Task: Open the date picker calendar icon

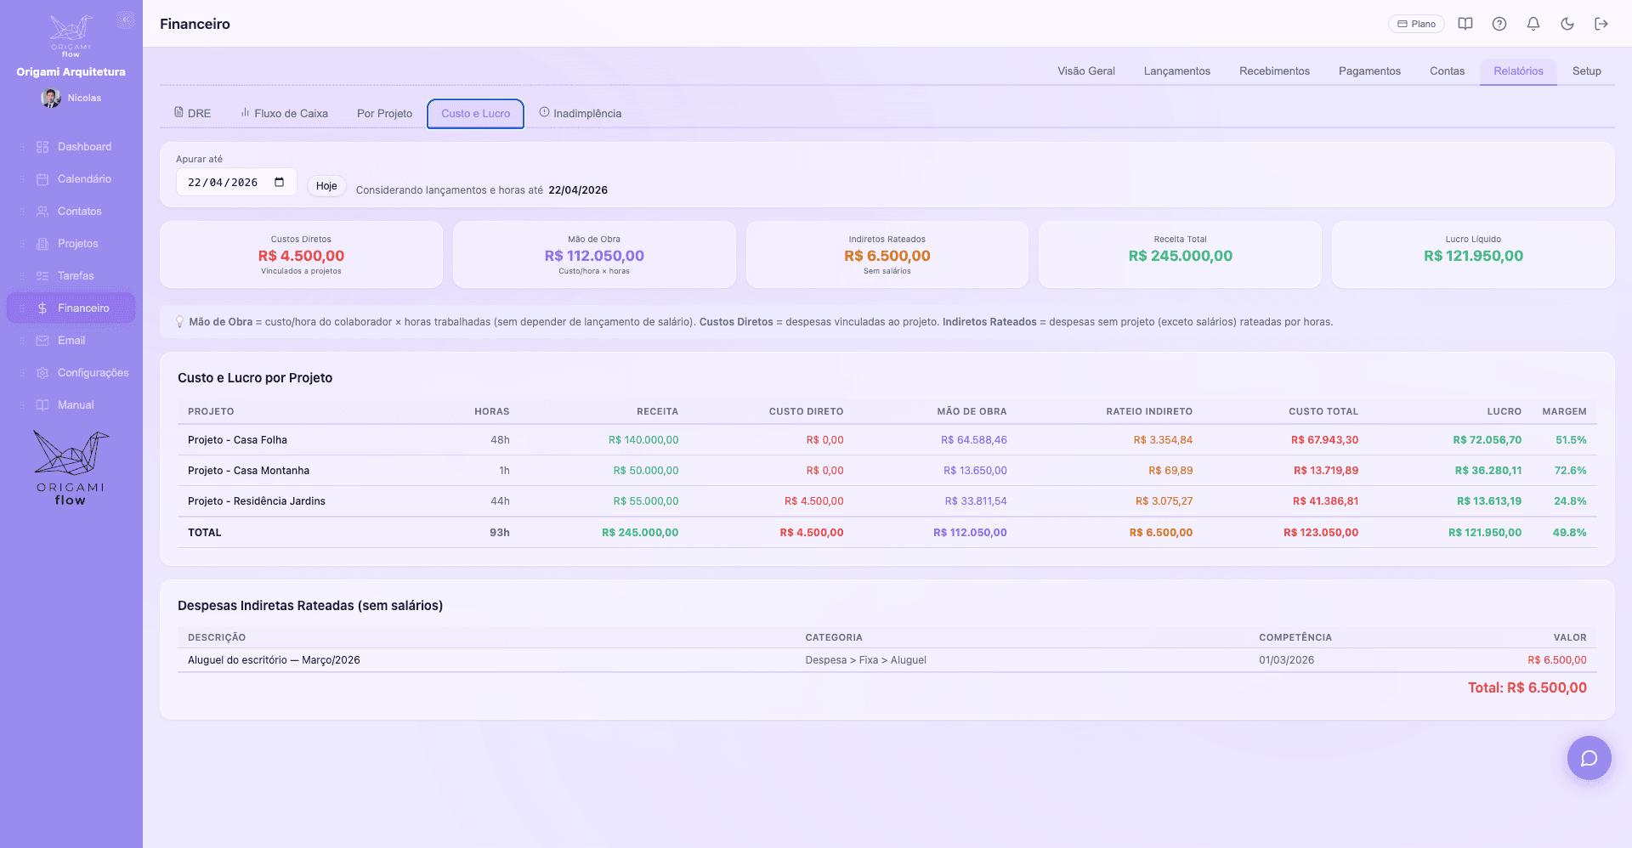Action: tap(280, 182)
